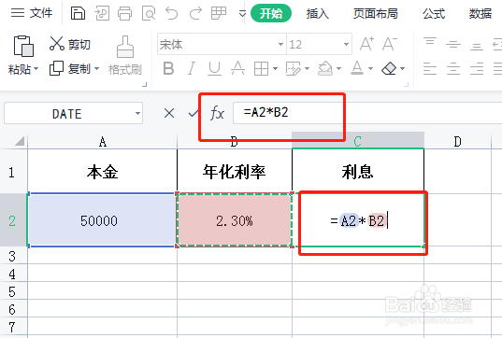Increase font size with A+ icon

pyautogui.click(x=366, y=44)
